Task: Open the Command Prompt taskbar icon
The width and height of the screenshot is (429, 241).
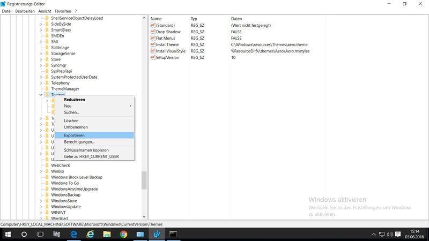Action: (x=173, y=234)
